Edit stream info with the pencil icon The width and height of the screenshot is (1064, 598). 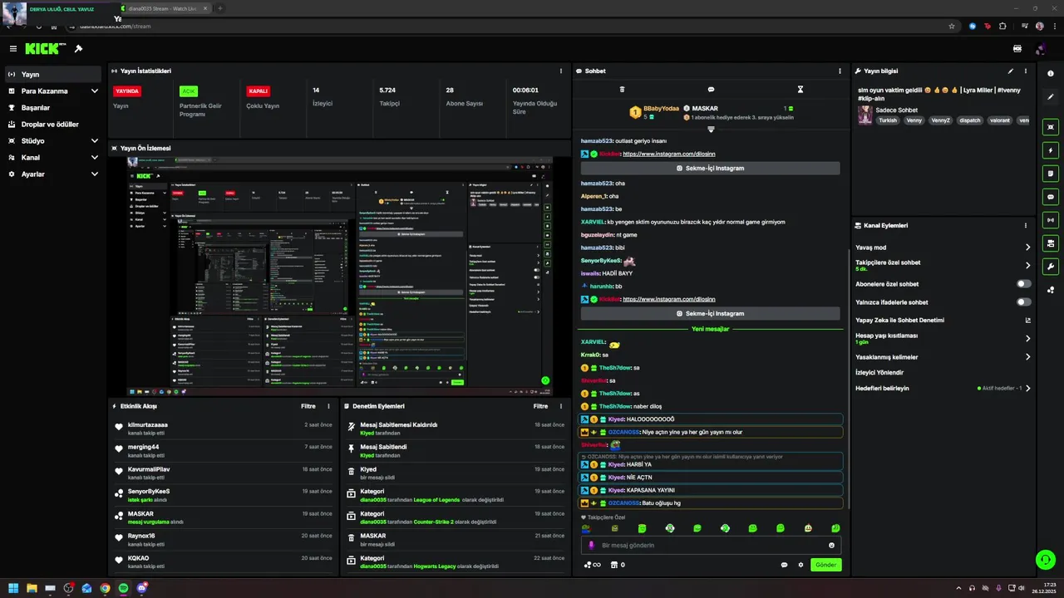point(1011,71)
